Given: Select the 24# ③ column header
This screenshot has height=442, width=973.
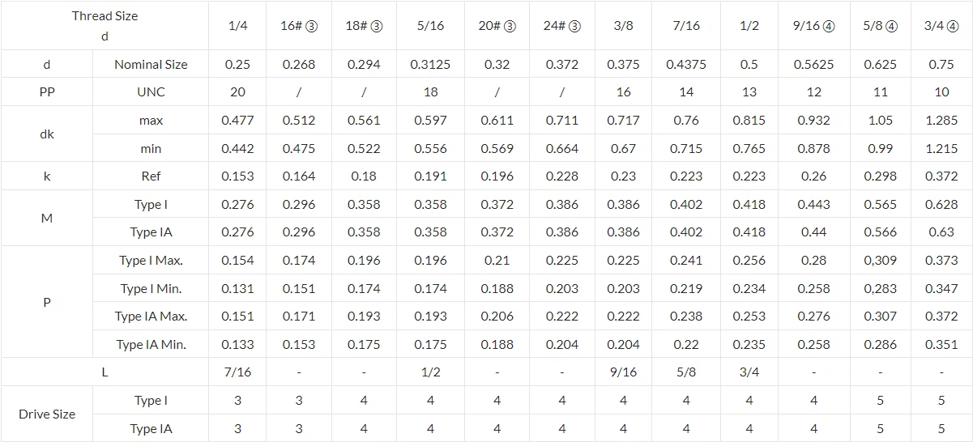Looking at the screenshot, I should pyautogui.click(x=561, y=26).
